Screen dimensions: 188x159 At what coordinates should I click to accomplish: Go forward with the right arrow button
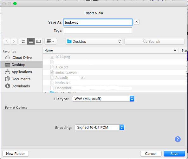14,41
